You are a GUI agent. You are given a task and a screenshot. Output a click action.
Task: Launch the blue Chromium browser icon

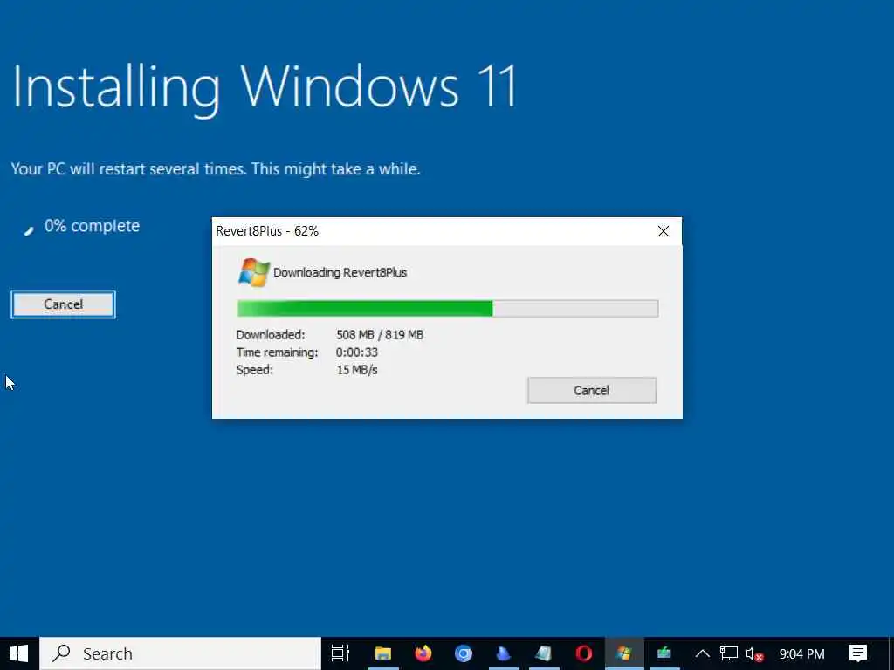(463, 653)
